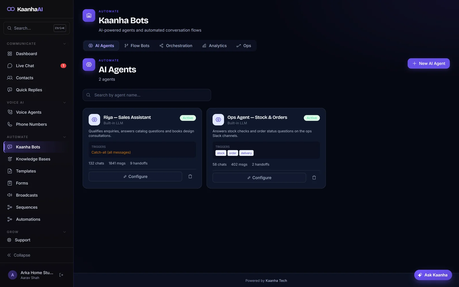This screenshot has height=287, width=459.
Task: Open Phone Numbers page
Action: click(37, 124)
